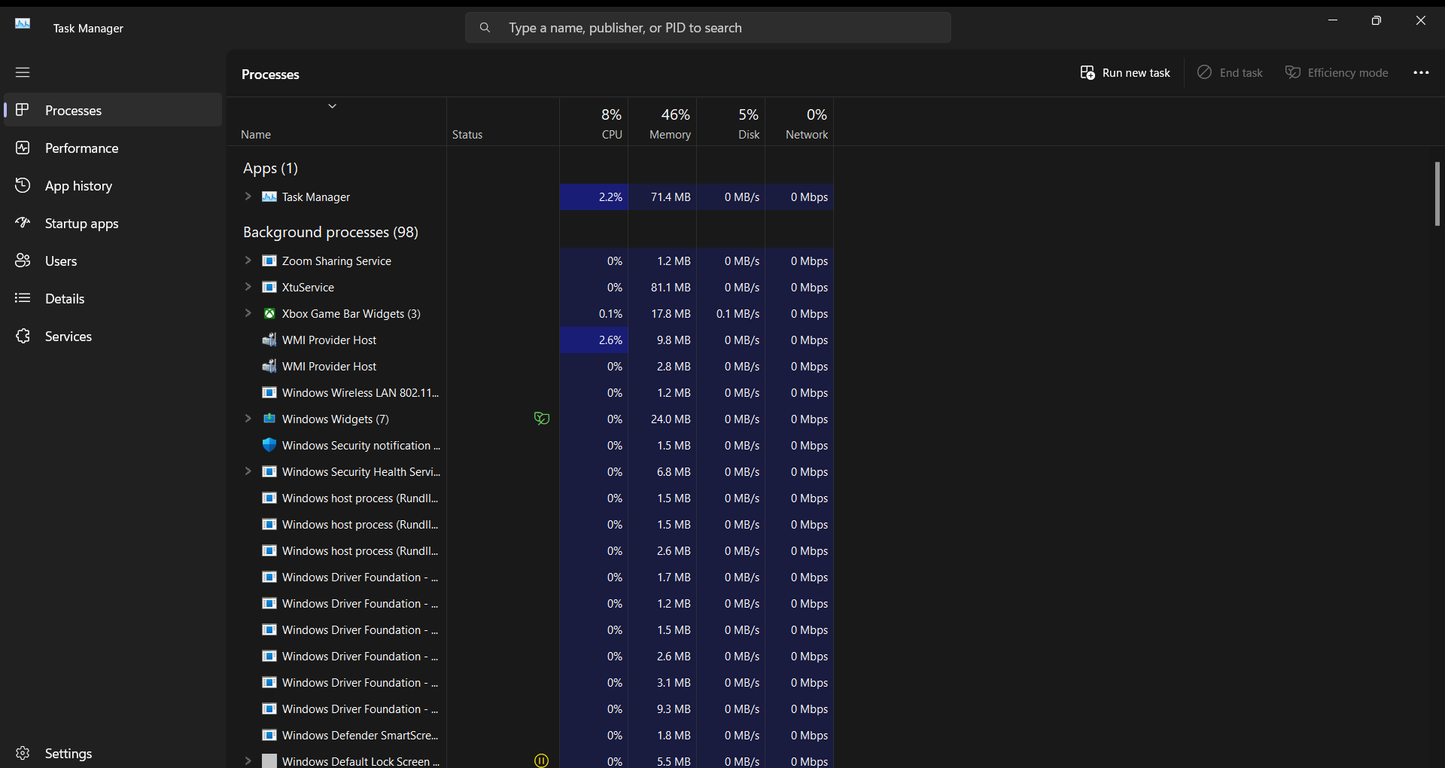Viewport: 1445px width, 768px height.
Task: Select the first WMI Provider Host at 2.6% CPU
Action: 531,340
